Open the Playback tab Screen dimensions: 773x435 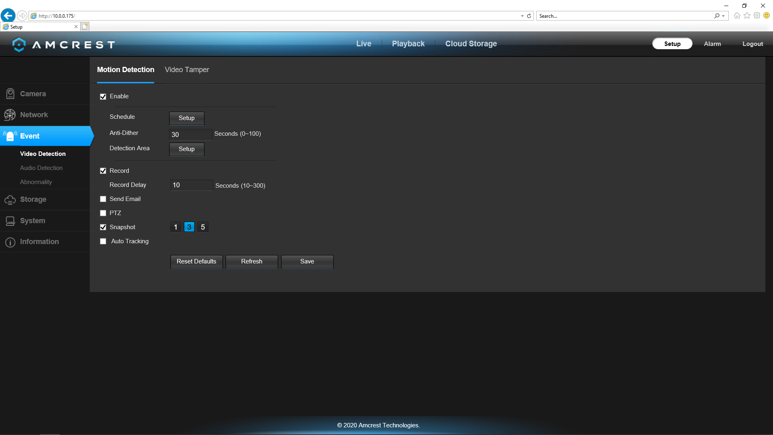coord(408,43)
